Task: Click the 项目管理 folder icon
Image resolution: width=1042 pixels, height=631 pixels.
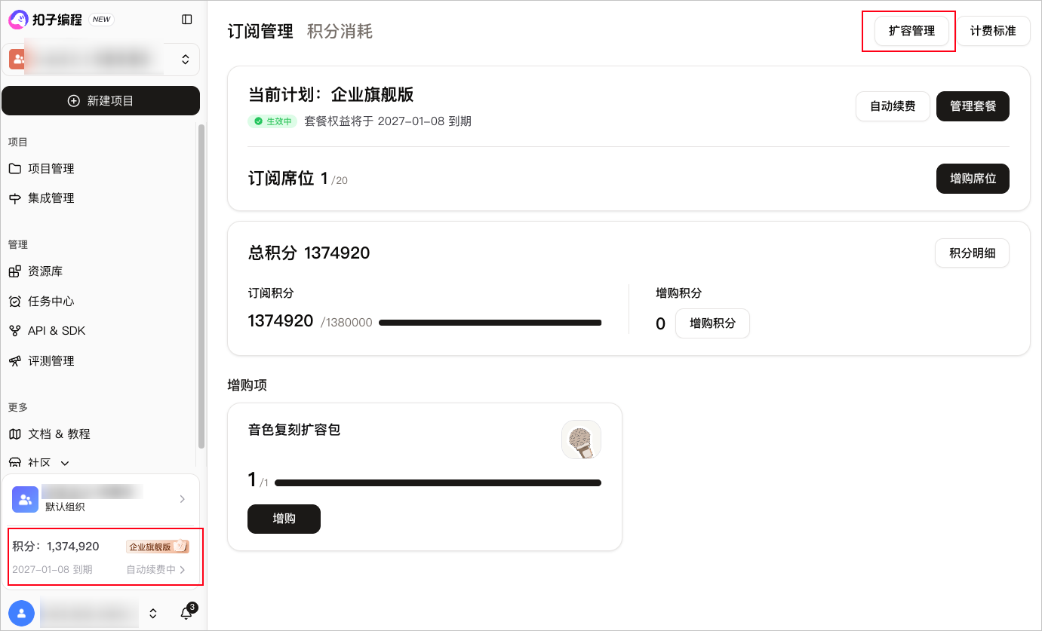Action: point(15,168)
